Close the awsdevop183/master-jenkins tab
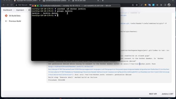Viewport: 176px width, 99px height. coord(69,1)
